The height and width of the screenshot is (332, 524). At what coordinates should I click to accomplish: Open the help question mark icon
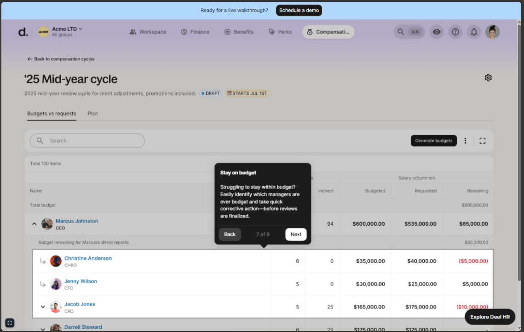tap(455, 32)
